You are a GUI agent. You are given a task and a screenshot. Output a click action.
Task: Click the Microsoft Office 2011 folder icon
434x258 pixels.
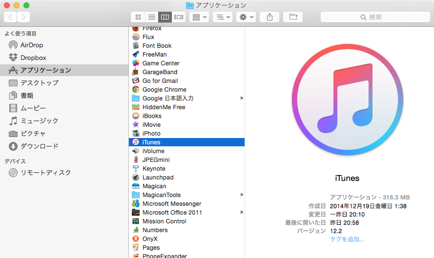click(x=136, y=212)
